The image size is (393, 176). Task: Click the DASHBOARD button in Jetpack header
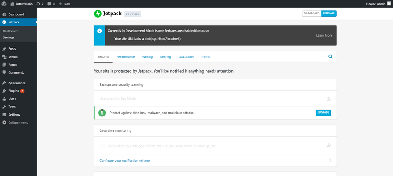point(312,14)
